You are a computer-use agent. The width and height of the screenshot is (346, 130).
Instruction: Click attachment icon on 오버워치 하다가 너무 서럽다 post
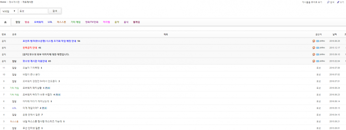57,94
